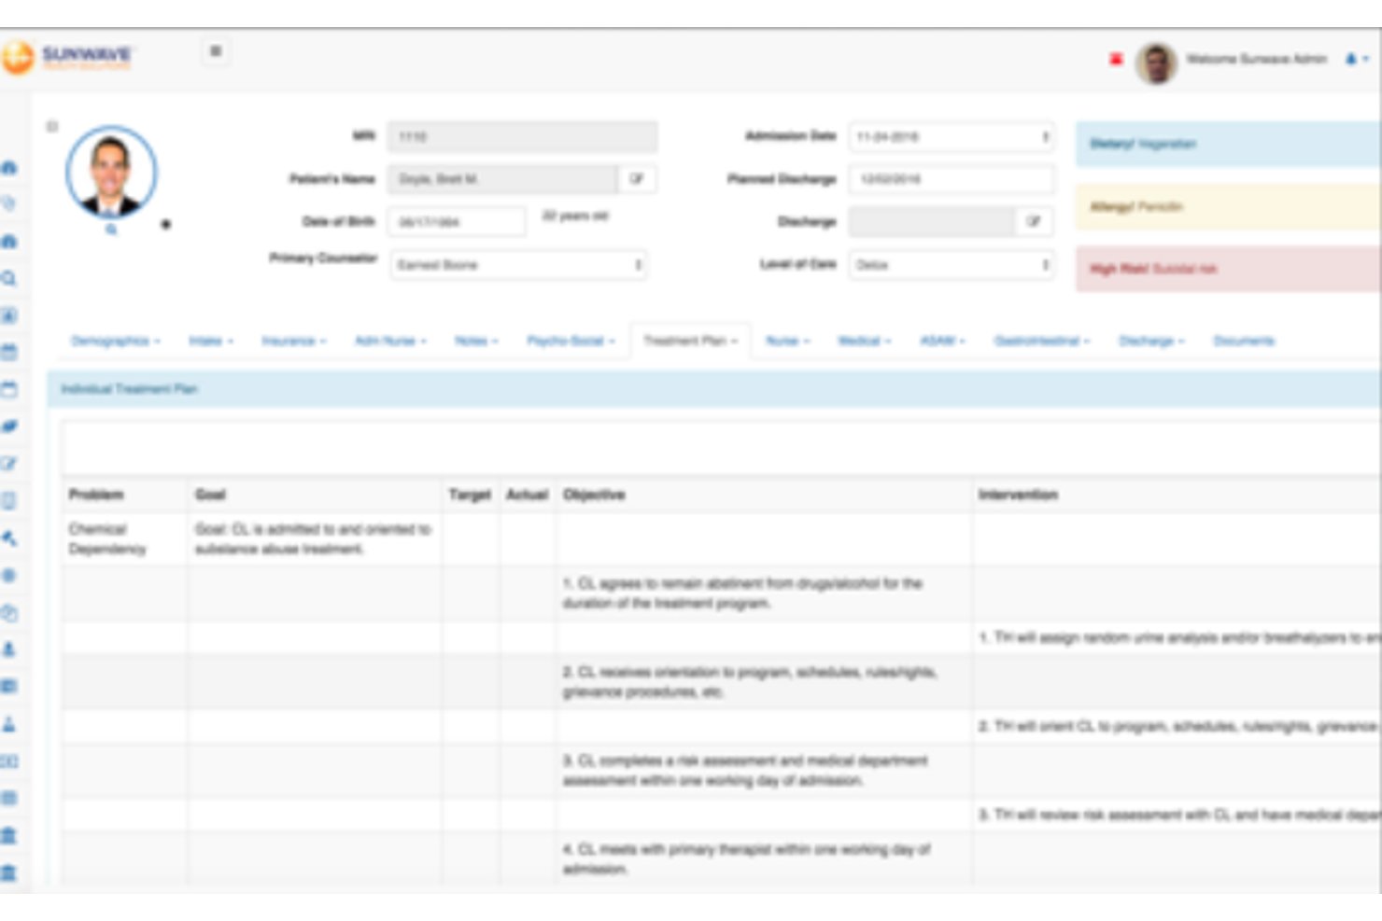Expand the Treatment Plan tab dropdown
Image resolution: width=1382 pixels, height=921 pixels.
coord(690,341)
